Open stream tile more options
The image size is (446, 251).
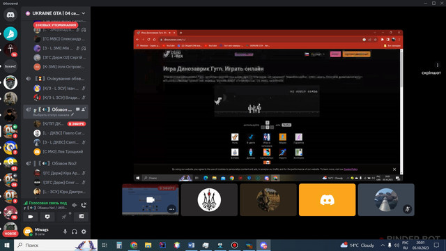[x=171, y=209]
